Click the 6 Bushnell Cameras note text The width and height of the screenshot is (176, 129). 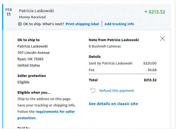[105, 46]
